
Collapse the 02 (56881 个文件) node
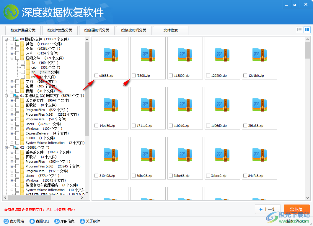pos(6,147)
